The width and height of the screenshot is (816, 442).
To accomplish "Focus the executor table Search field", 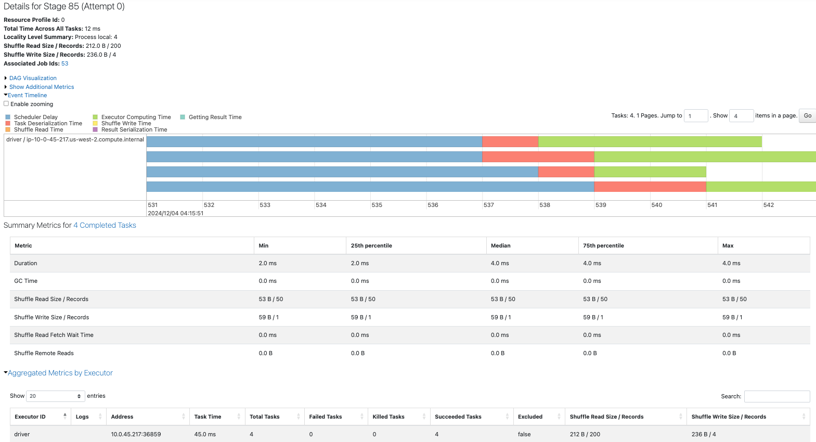I will pos(777,396).
